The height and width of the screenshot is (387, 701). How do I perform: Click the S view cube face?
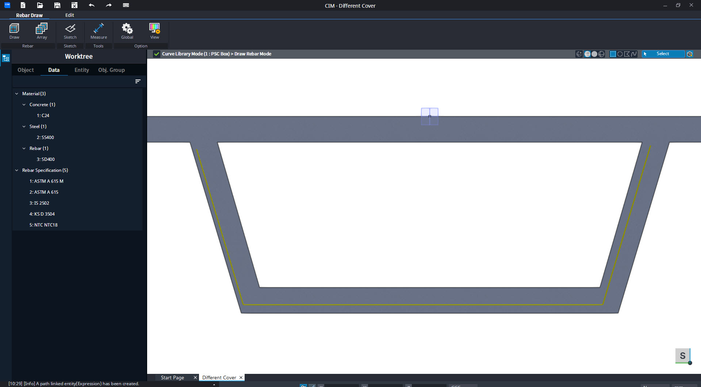coord(682,356)
